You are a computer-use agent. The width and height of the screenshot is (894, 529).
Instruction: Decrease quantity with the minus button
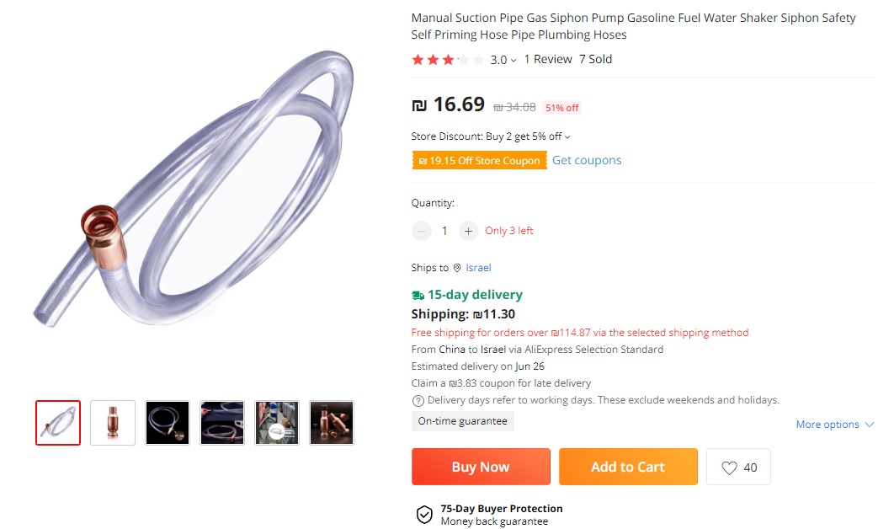(422, 231)
